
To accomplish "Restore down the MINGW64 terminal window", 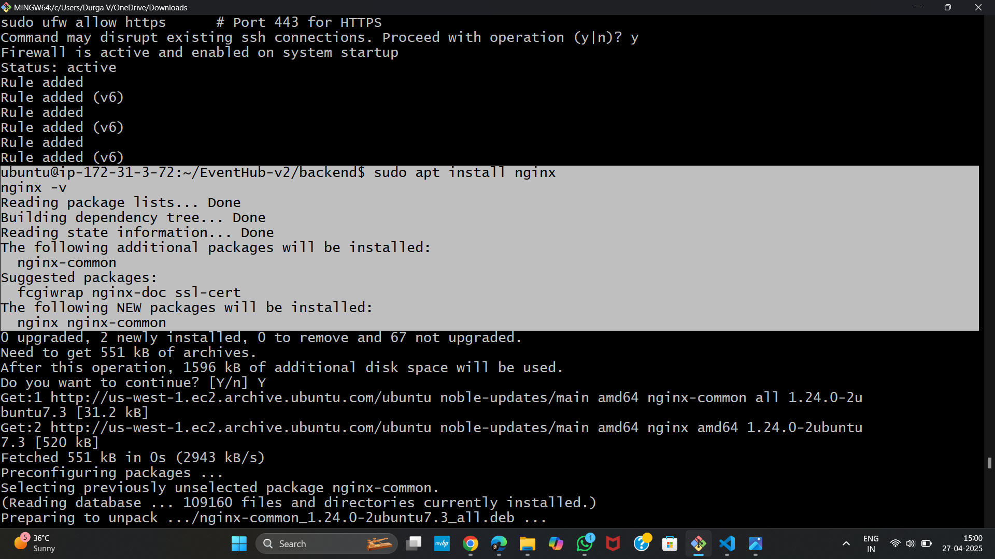I will 948,7.
